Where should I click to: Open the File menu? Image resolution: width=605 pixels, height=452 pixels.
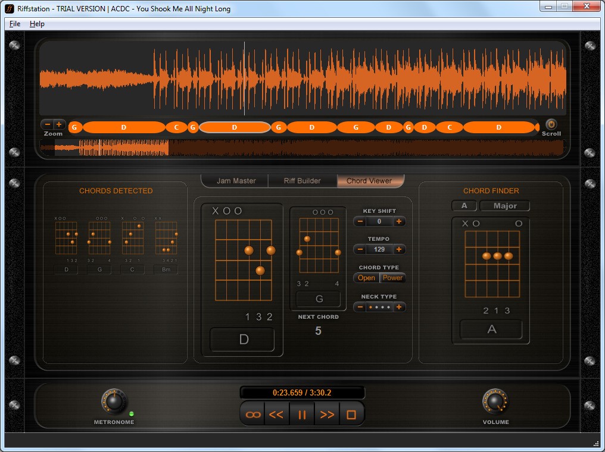(x=15, y=24)
